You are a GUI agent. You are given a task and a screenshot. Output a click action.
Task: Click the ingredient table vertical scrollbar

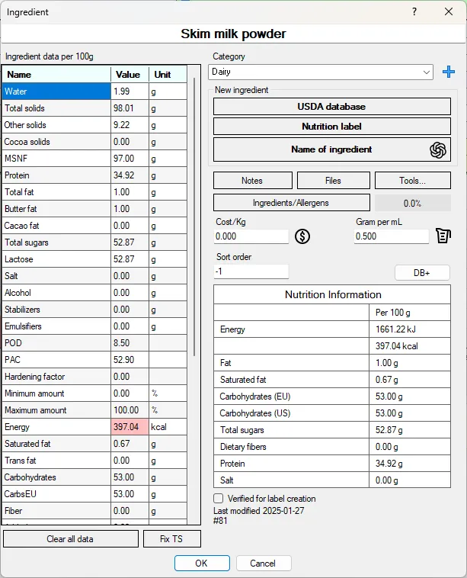coord(194,217)
